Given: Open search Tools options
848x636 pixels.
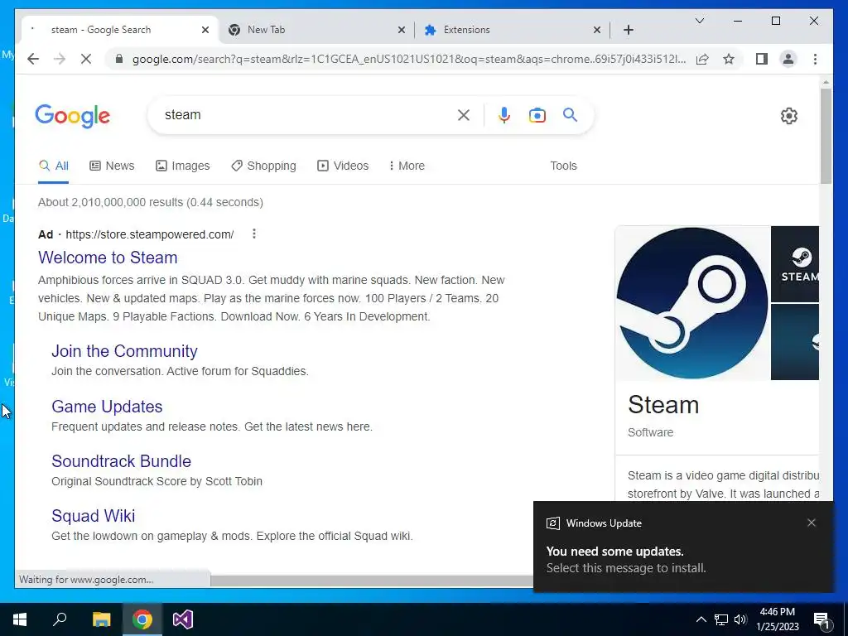Looking at the screenshot, I should point(563,166).
